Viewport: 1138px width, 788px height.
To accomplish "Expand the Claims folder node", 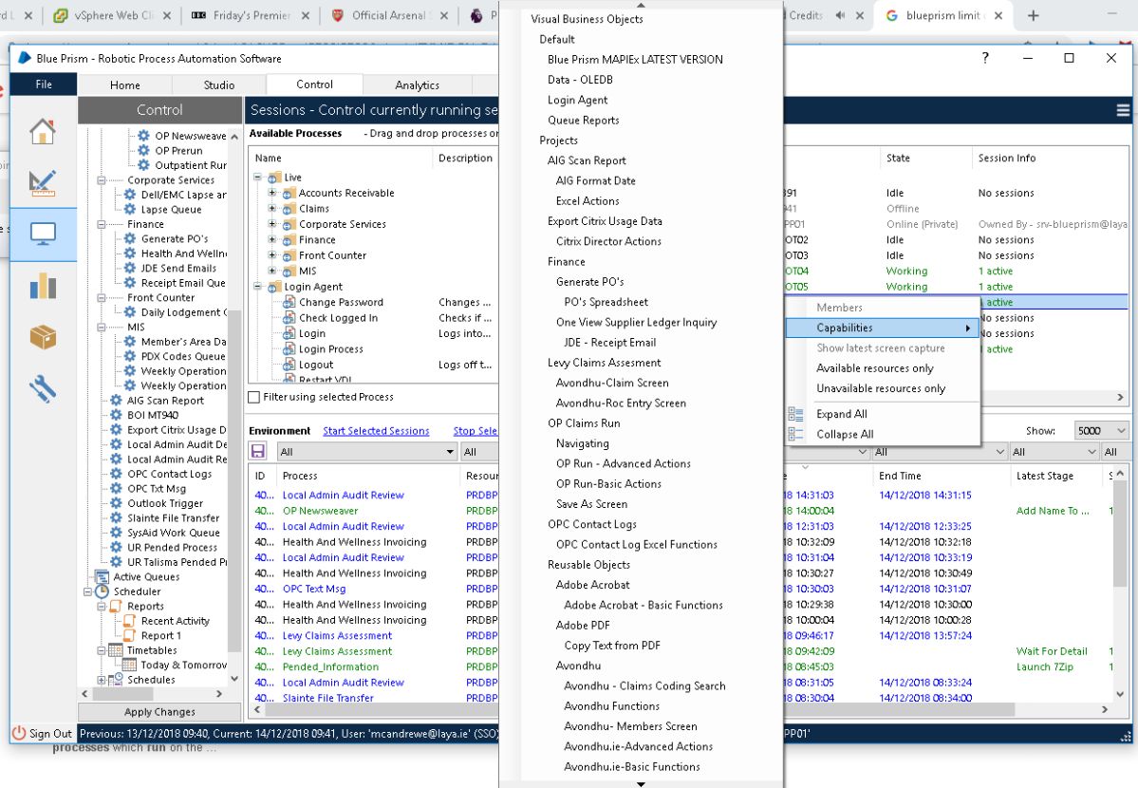I will tap(272, 209).
